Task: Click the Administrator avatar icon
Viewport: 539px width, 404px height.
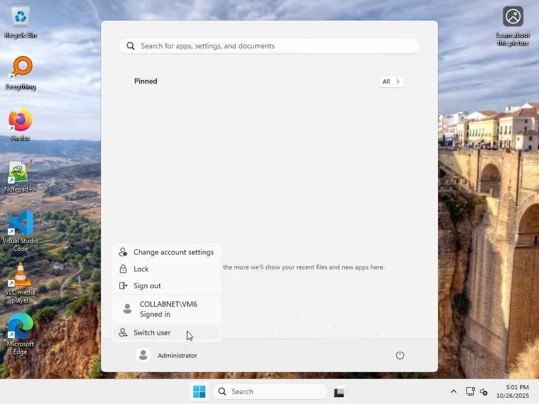Action: [143, 355]
